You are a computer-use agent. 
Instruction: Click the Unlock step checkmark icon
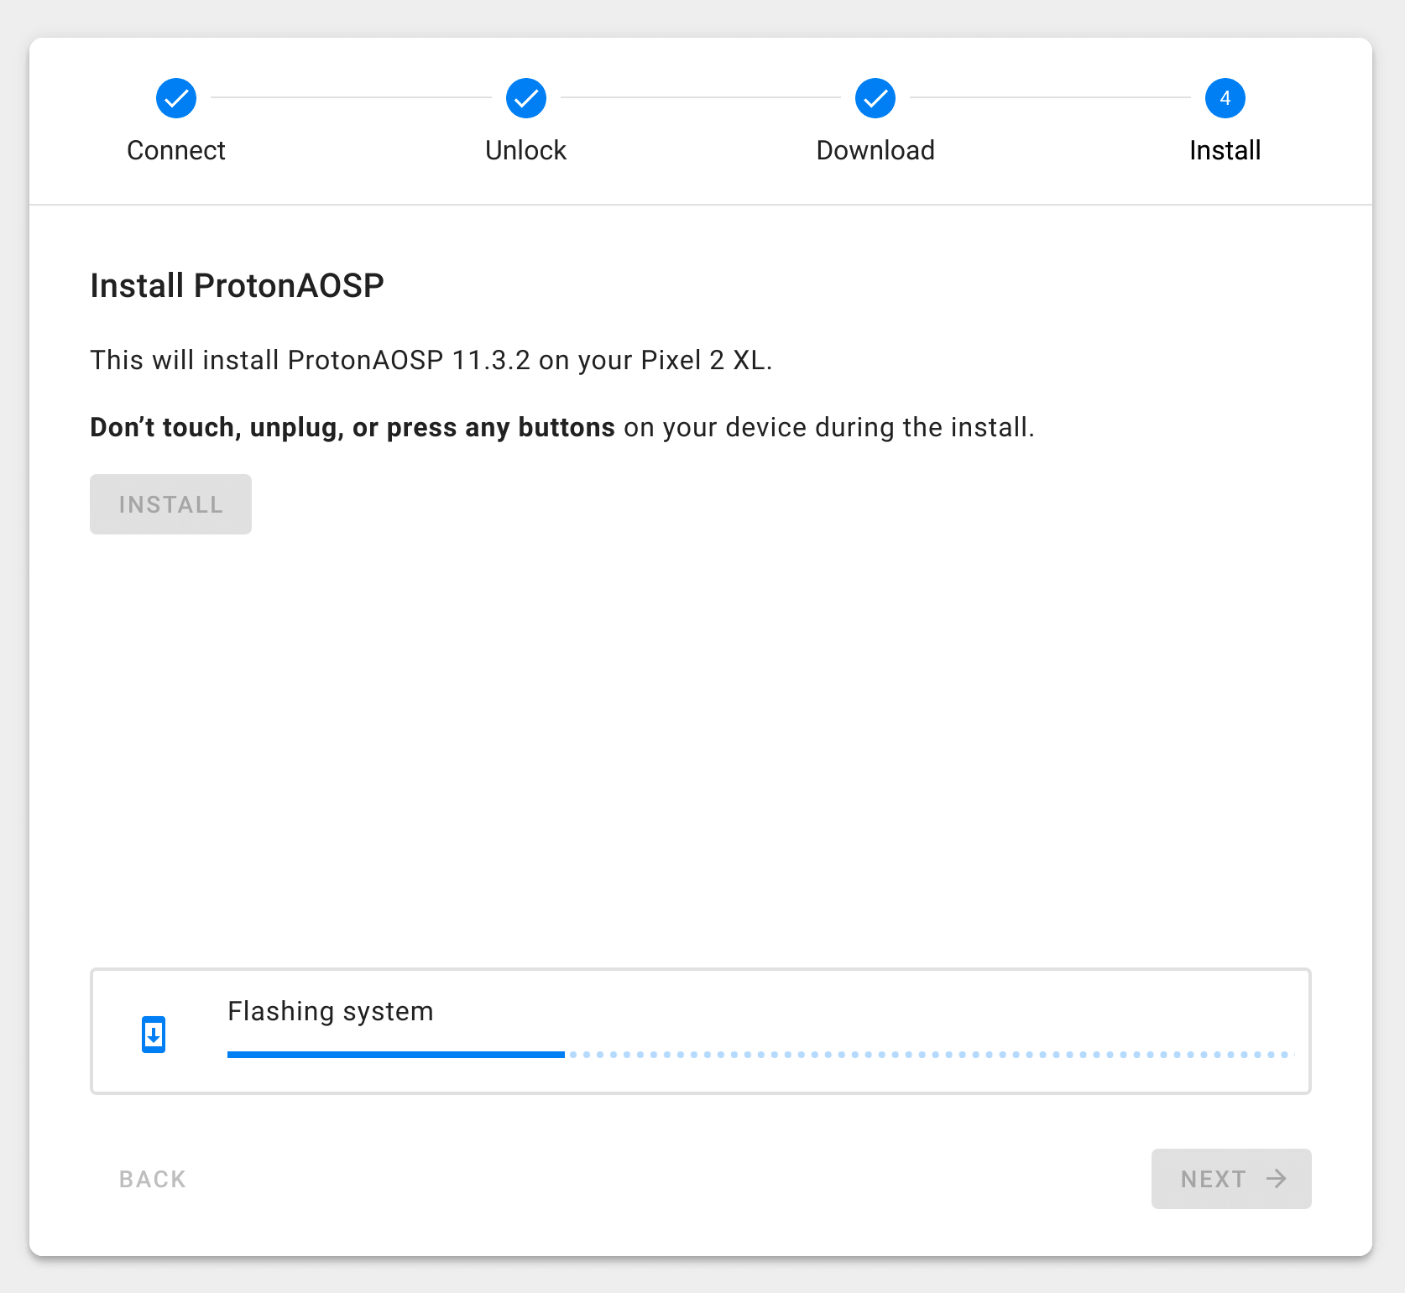pyautogui.click(x=525, y=97)
